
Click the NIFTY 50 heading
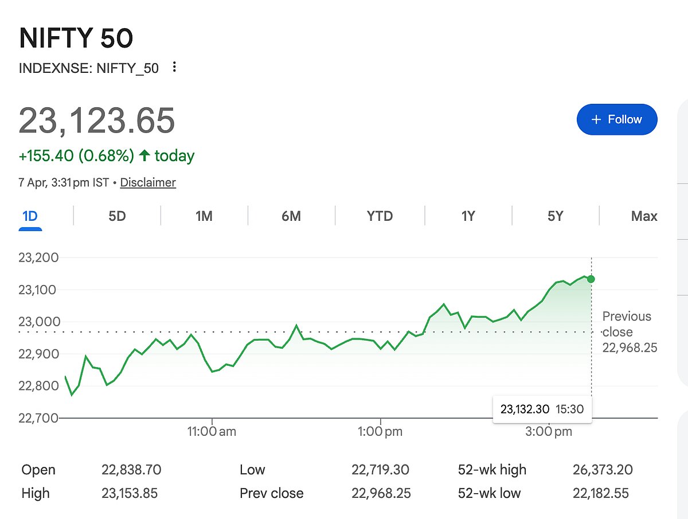(76, 38)
